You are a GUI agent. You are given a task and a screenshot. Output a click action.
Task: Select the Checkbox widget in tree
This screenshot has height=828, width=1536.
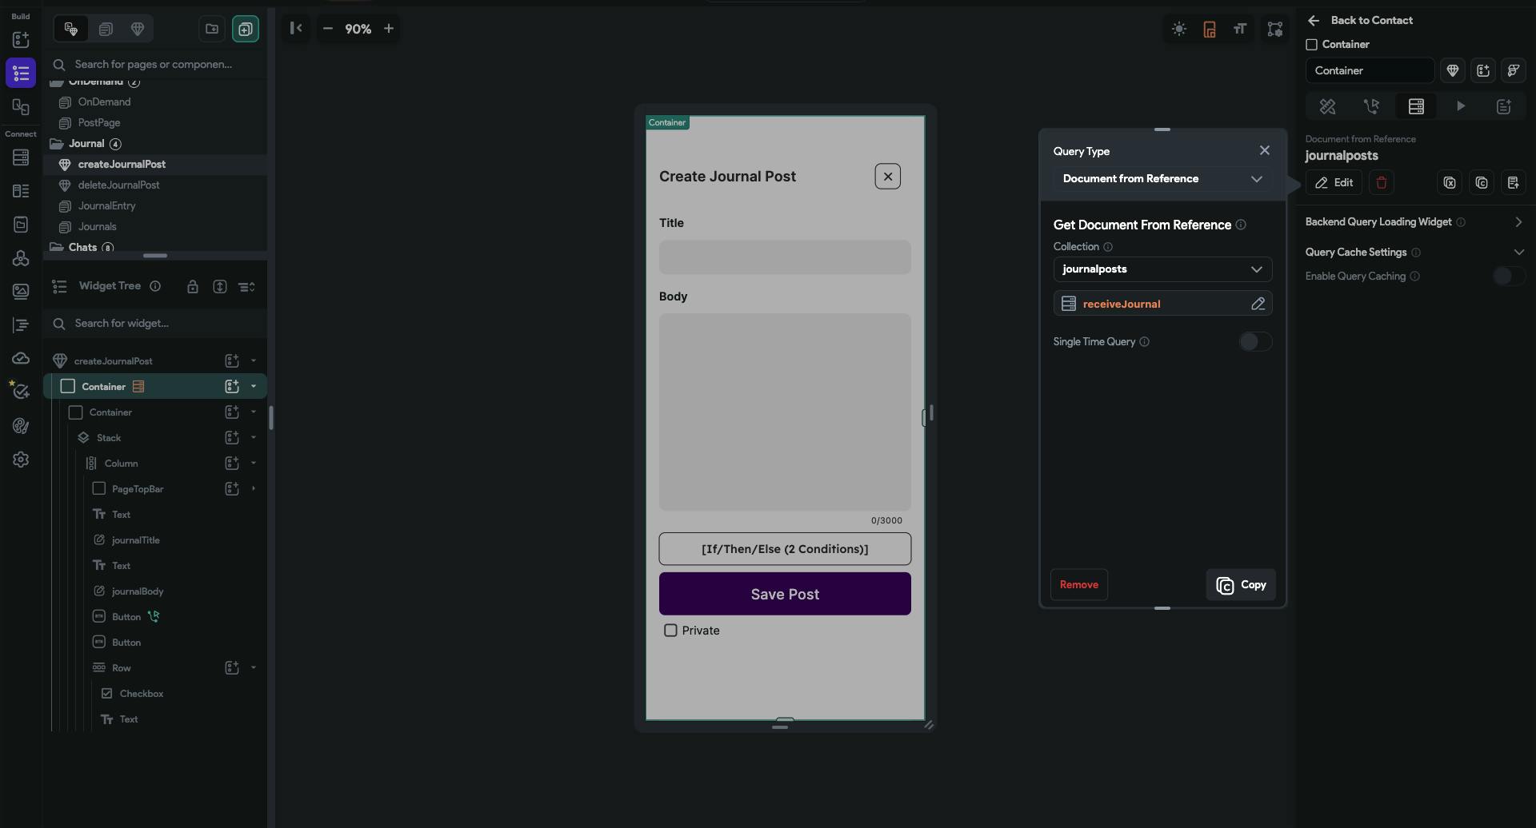point(141,694)
